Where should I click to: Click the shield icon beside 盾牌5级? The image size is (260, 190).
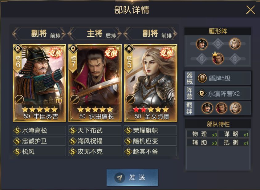[x=202, y=78]
